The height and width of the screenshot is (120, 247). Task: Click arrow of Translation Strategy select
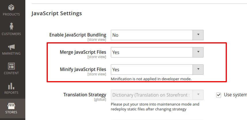[198, 95]
